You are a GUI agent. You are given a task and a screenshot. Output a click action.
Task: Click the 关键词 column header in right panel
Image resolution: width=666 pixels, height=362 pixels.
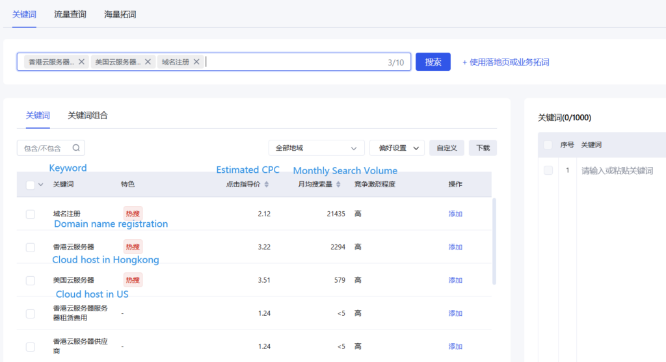(x=591, y=145)
